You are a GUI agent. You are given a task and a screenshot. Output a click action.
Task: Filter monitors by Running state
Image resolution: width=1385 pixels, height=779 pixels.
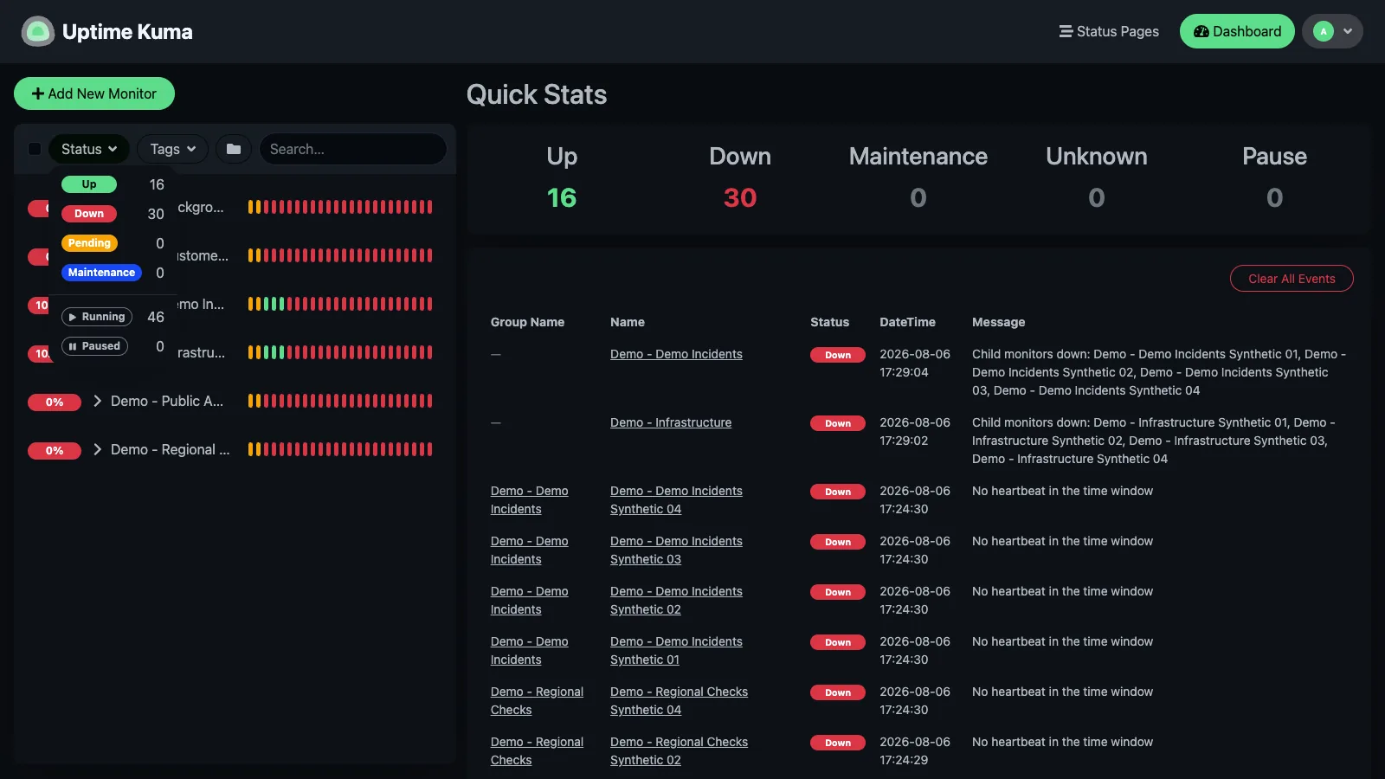pos(97,317)
